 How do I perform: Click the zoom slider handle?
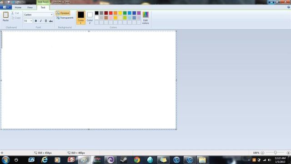click(275, 153)
